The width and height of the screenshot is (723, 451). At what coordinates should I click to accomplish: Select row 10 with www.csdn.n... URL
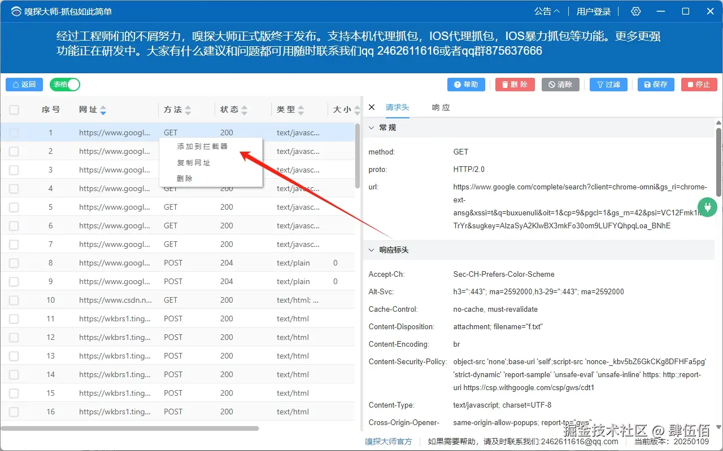(177, 300)
